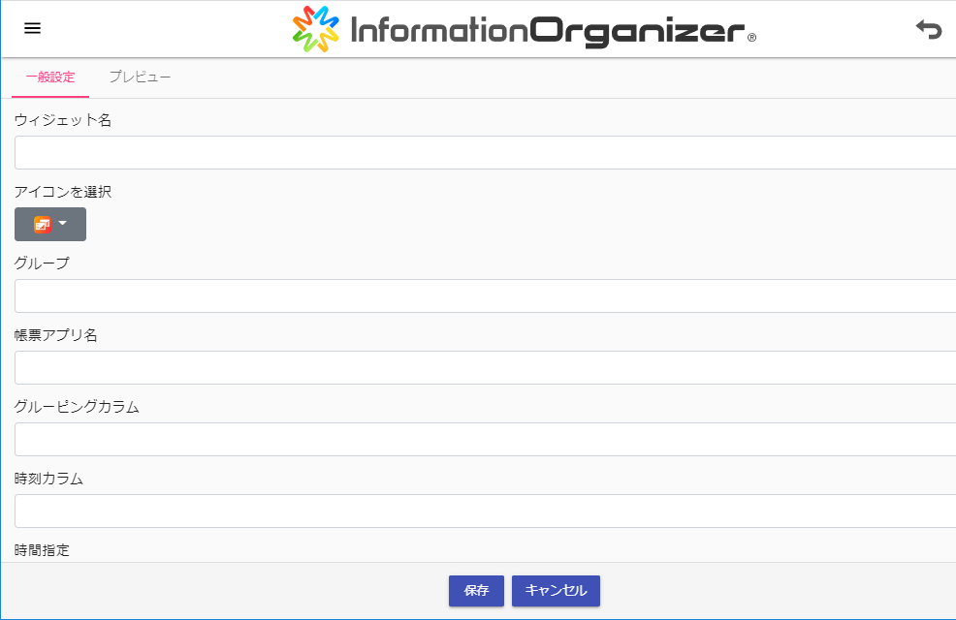Click the 時刻カラム input field
Screen dimensions: 956x620
[x=485, y=511]
